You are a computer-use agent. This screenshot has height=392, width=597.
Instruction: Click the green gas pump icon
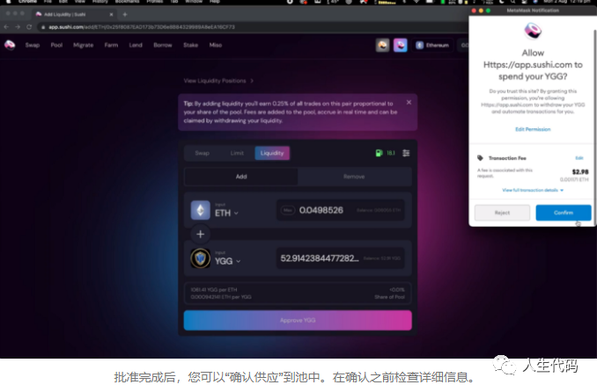point(378,153)
